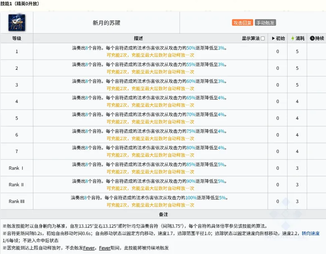Select the heading 技能1（精英0开放）

point(20,3)
